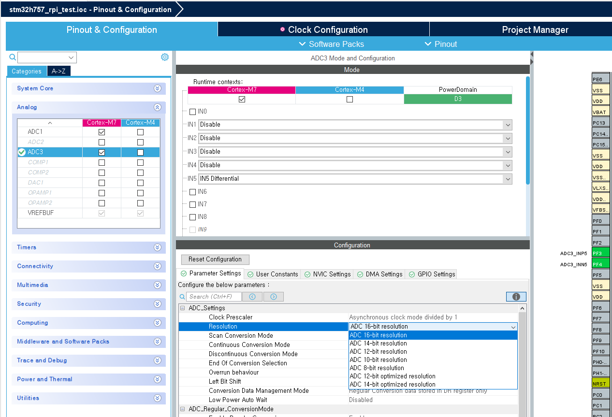Select the Clock Prescaler parameter row
612x417 pixels.
[348, 317]
